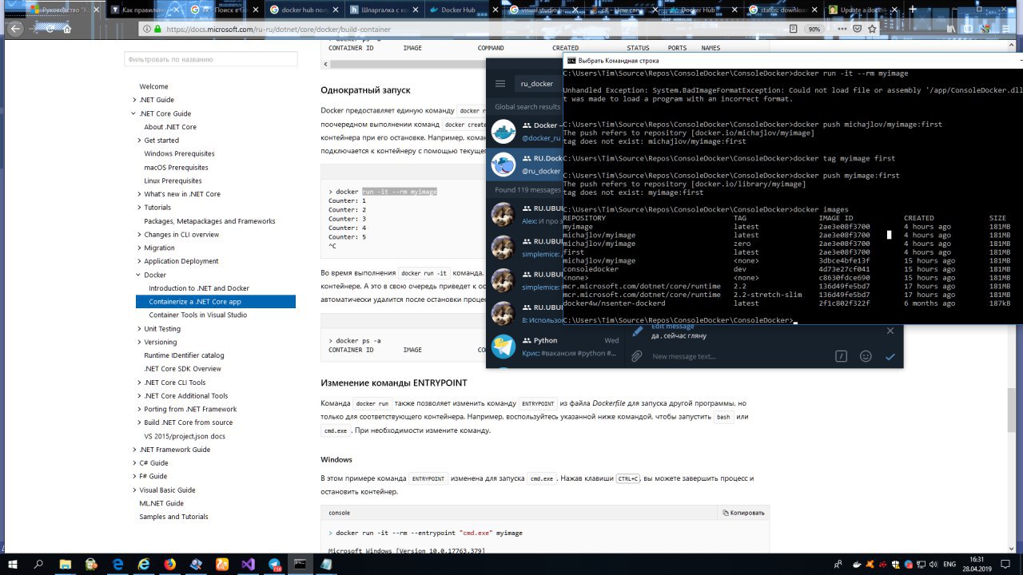Open a new browser tab
1023x575 pixels.
click(x=913, y=10)
